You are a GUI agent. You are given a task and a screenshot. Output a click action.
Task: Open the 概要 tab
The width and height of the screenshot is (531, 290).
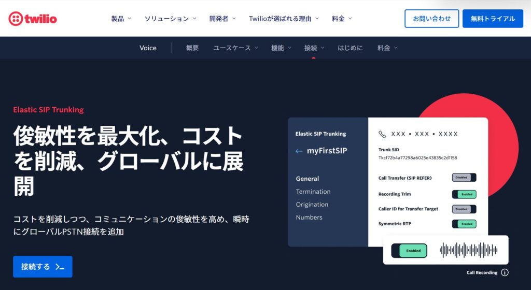click(x=192, y=48)
